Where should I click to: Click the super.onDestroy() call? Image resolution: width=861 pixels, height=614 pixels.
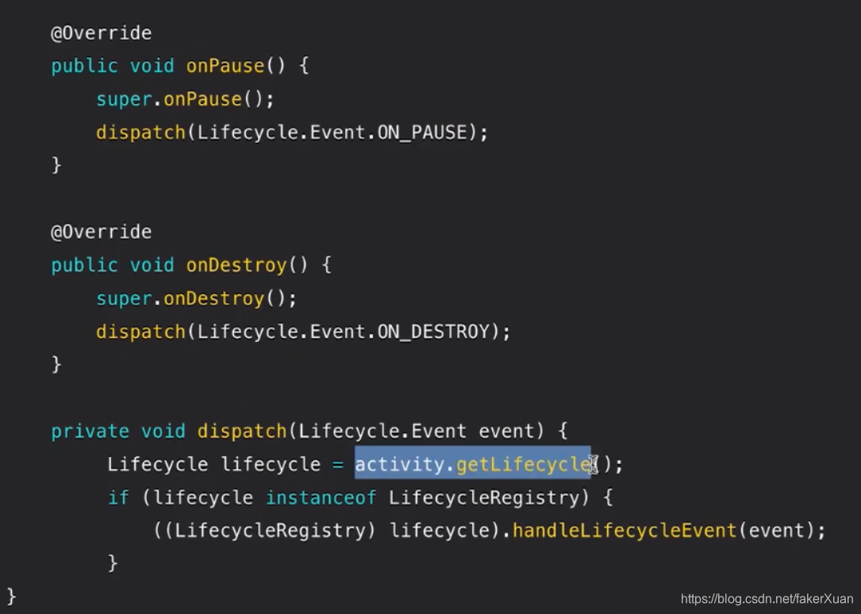point(196,299)
